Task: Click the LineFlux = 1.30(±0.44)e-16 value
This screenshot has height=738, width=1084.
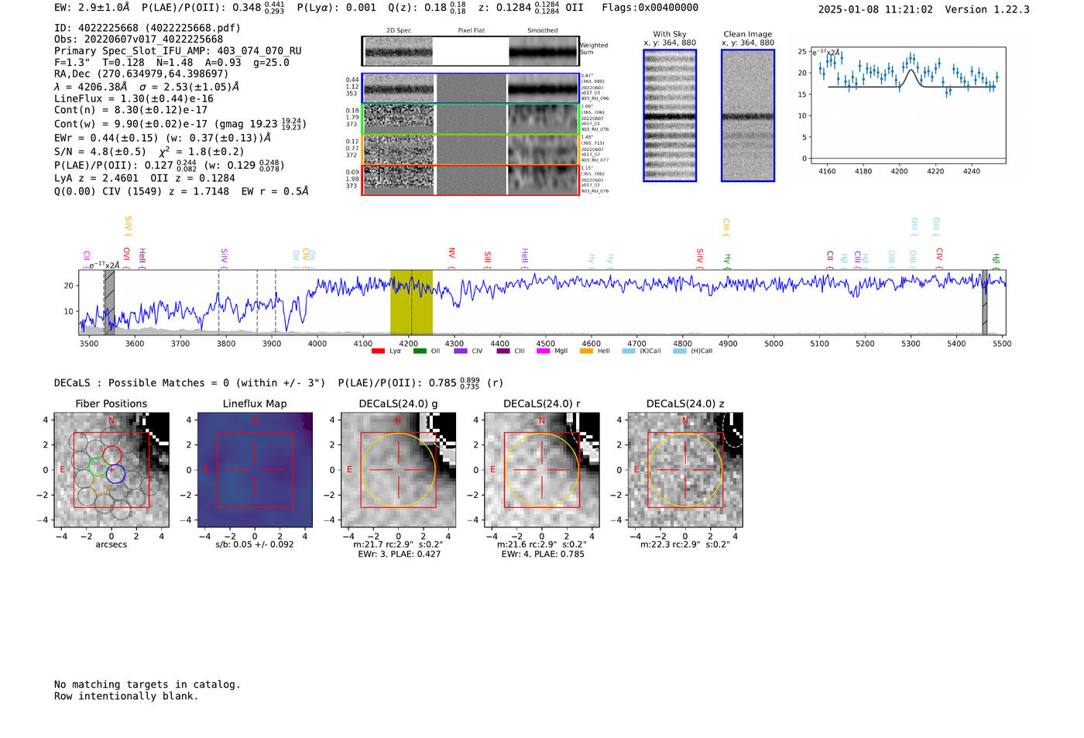Action: [134, 98]
